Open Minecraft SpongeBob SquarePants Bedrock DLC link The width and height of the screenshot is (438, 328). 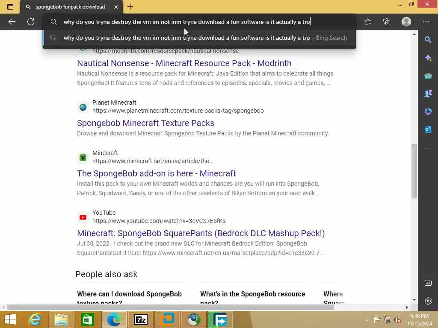point(201,233)
